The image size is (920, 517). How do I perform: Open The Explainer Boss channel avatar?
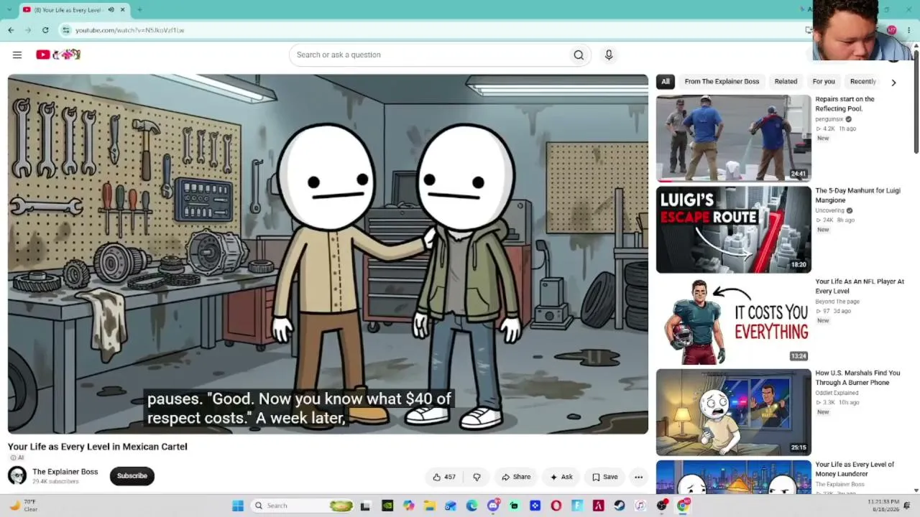point(17,475)
